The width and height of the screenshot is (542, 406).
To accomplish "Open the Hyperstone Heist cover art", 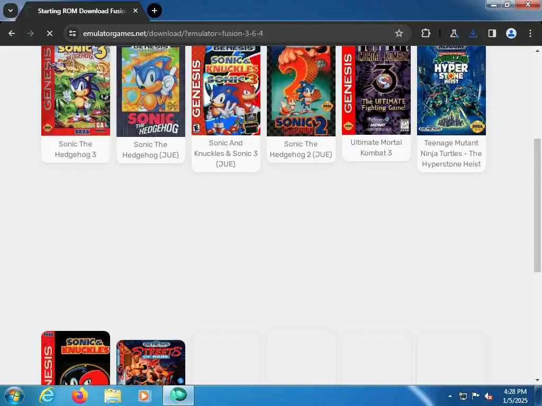I will point(451,90).
